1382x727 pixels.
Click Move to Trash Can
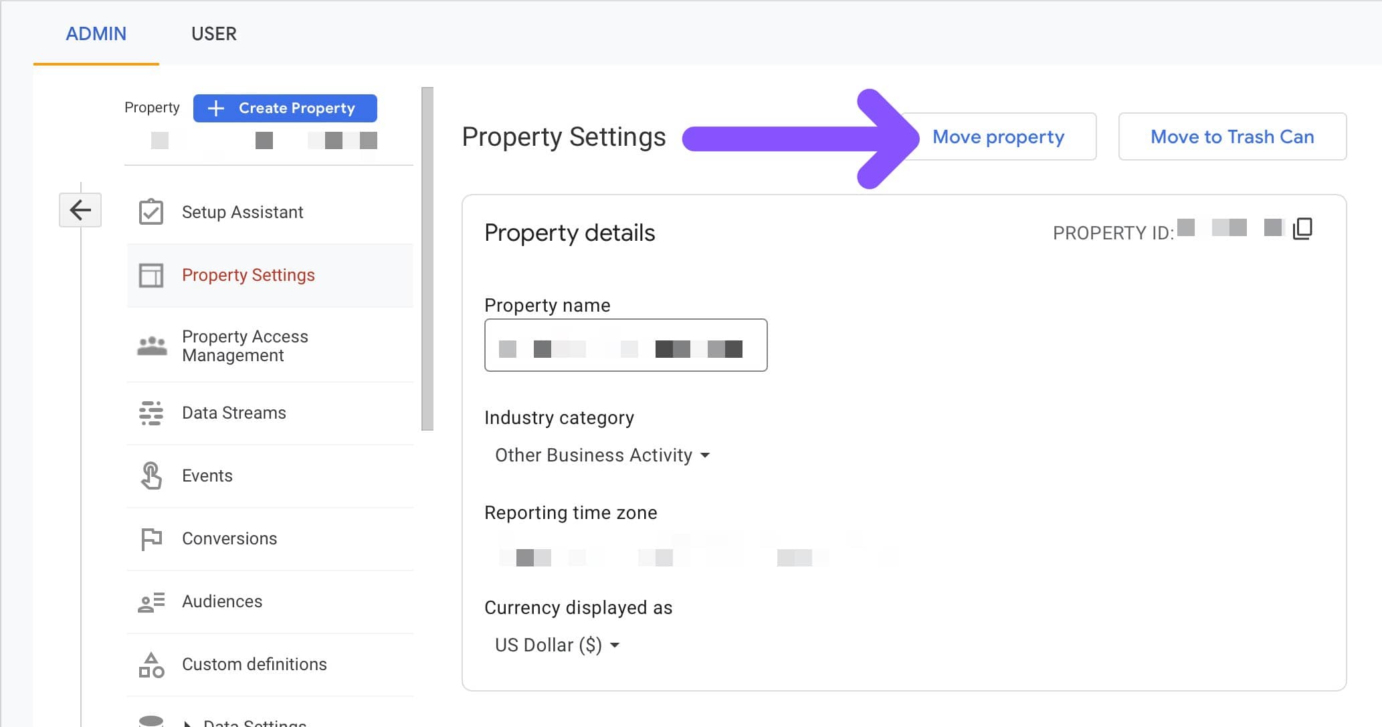(1231, 136)
